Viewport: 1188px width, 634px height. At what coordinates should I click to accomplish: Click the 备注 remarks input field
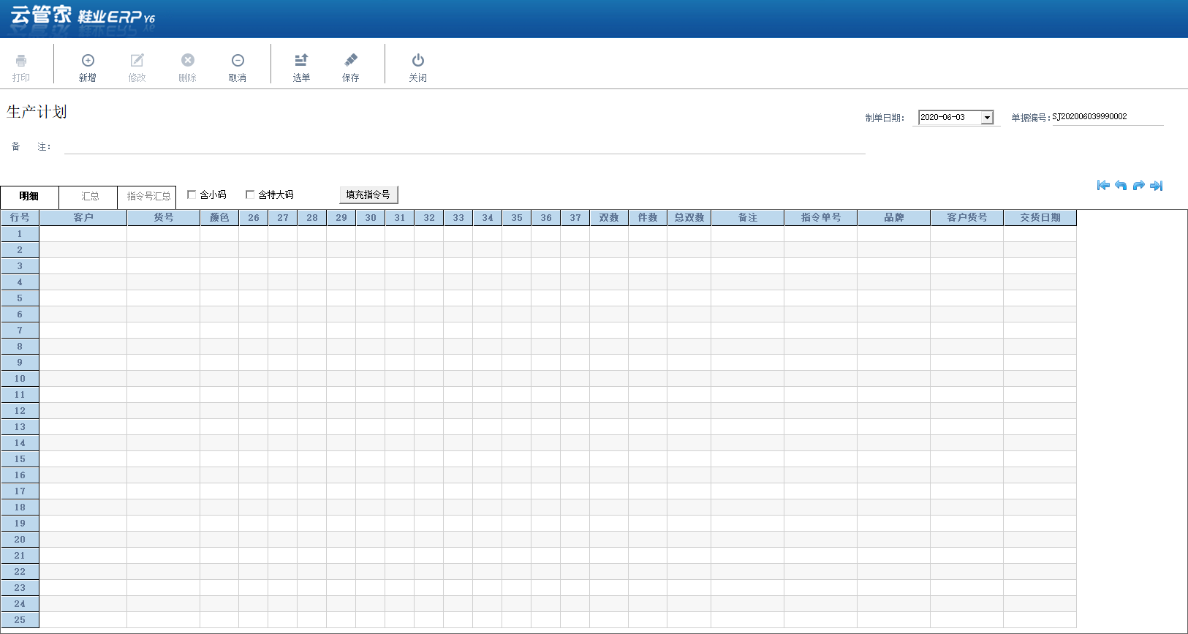464,147
